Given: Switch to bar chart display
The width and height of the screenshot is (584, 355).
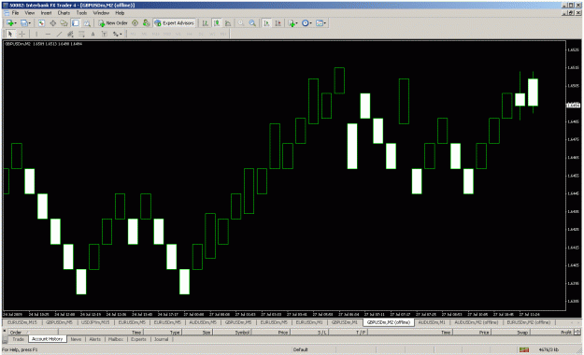Looking at the screenshot, I should click(x=206, y=23).
